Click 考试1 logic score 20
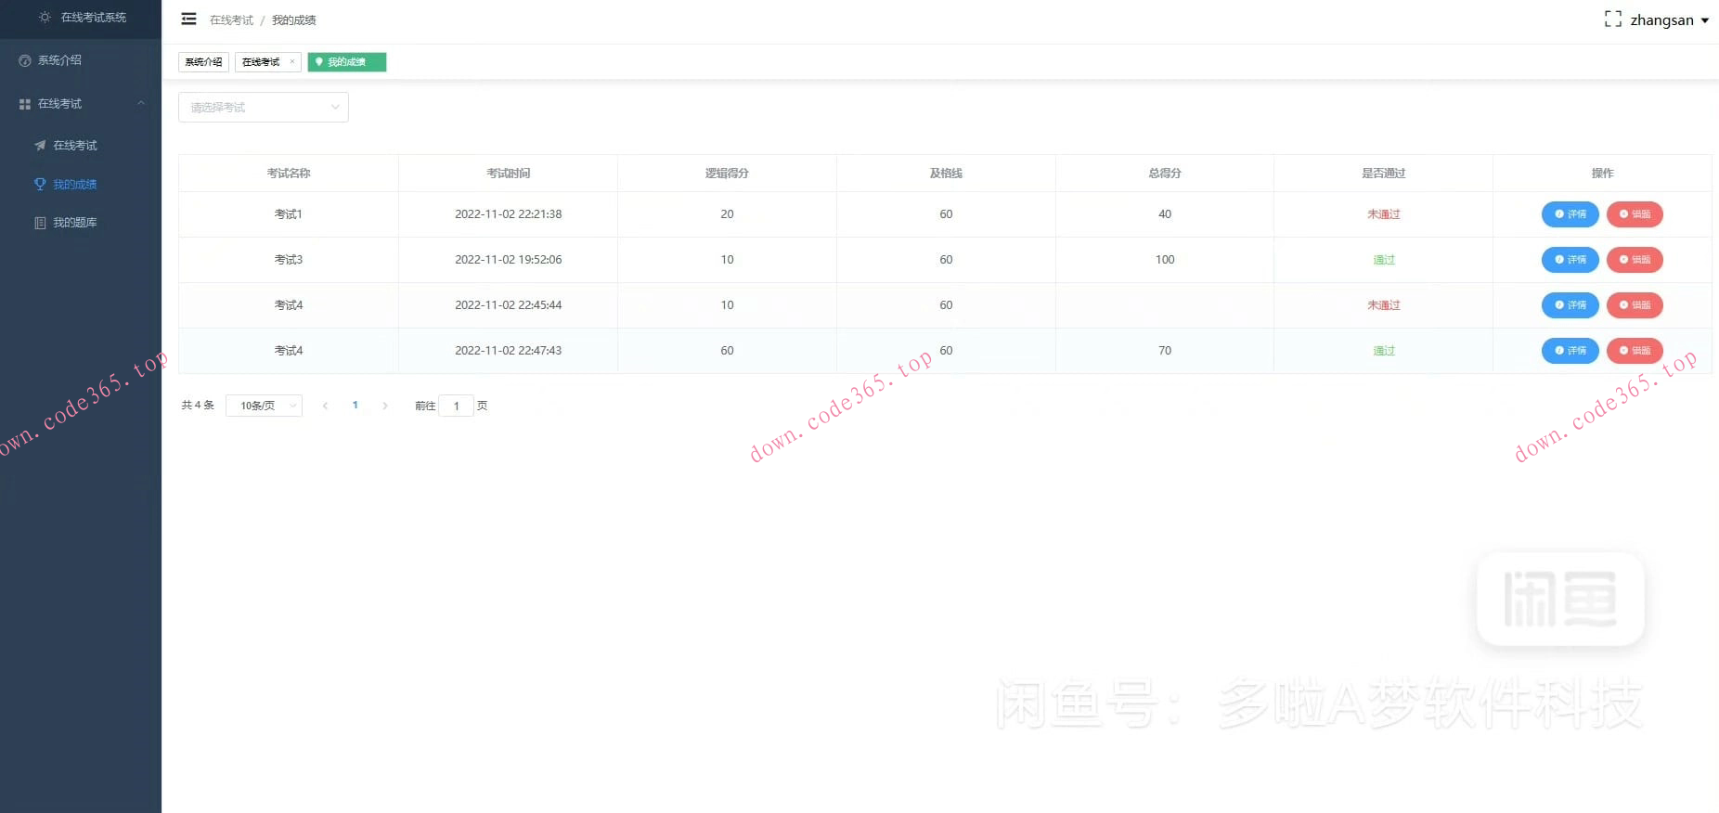This screenshot has height=813, width=1719. click(727, 214)
